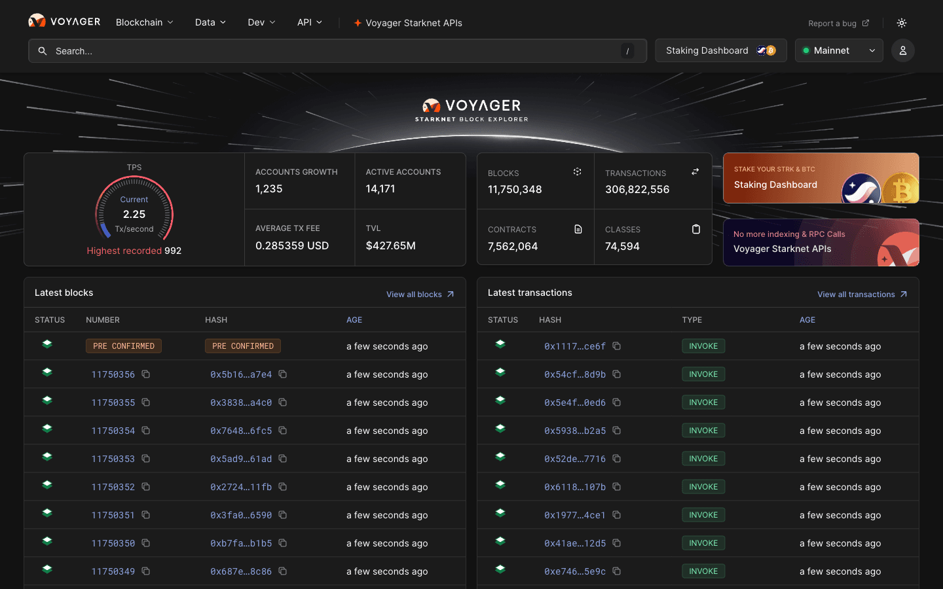Open the Staking Dashboard header button

tap(721, 50)
